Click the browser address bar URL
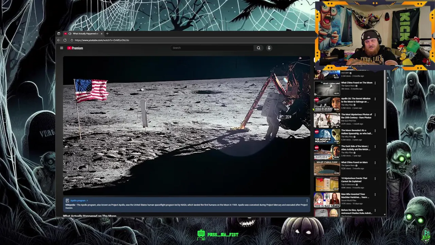 [x=102, y=40]
